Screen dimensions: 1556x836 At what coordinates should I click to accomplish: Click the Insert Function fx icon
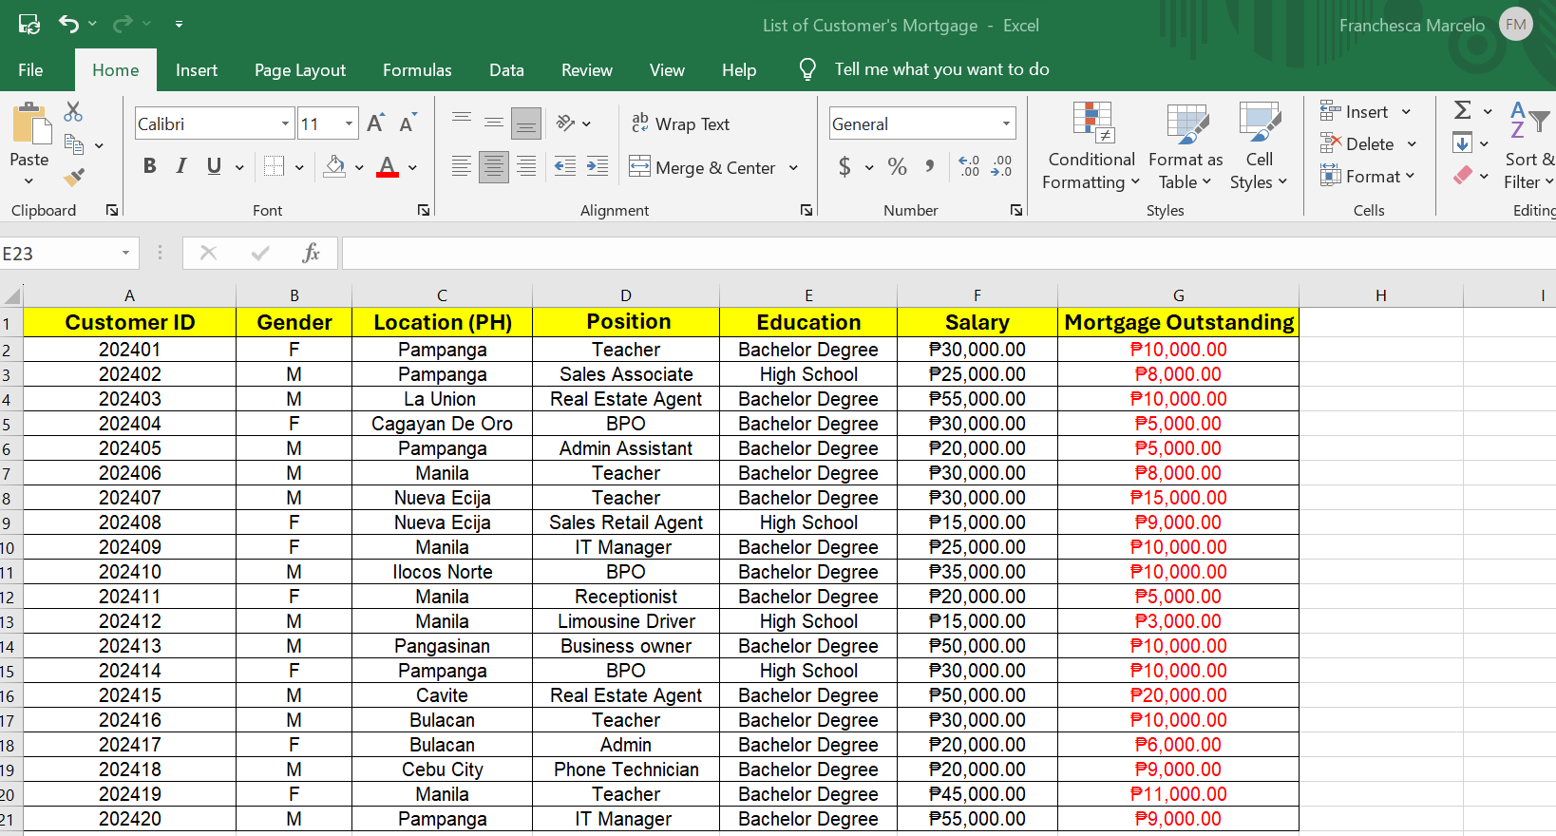pos(311,253)
